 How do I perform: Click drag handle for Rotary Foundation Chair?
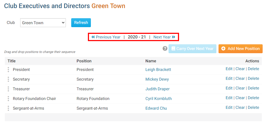[x=8, y=99]
